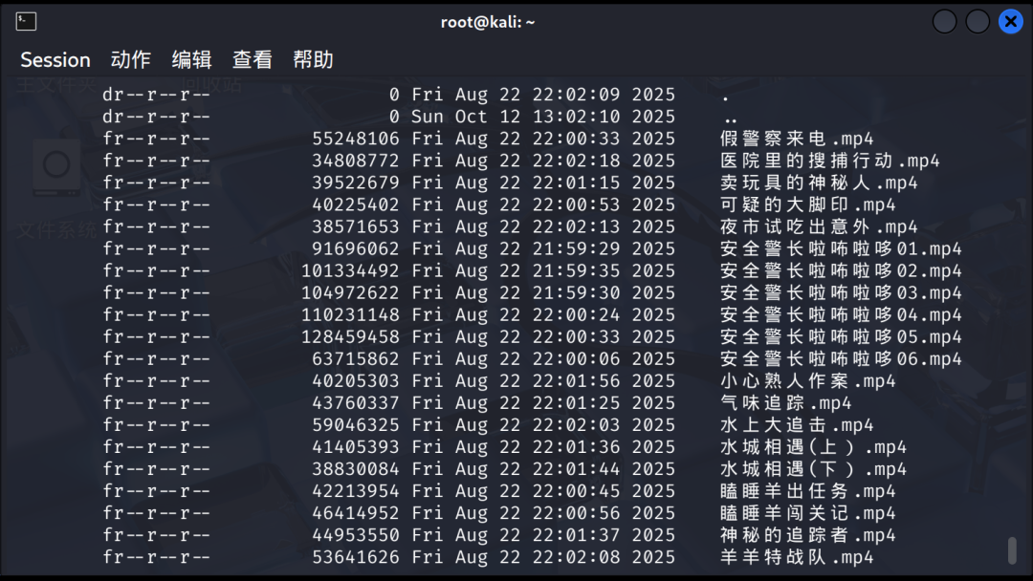Click the file size 104972622
This screenshot has height=581, width=1033.
[350, 293]
